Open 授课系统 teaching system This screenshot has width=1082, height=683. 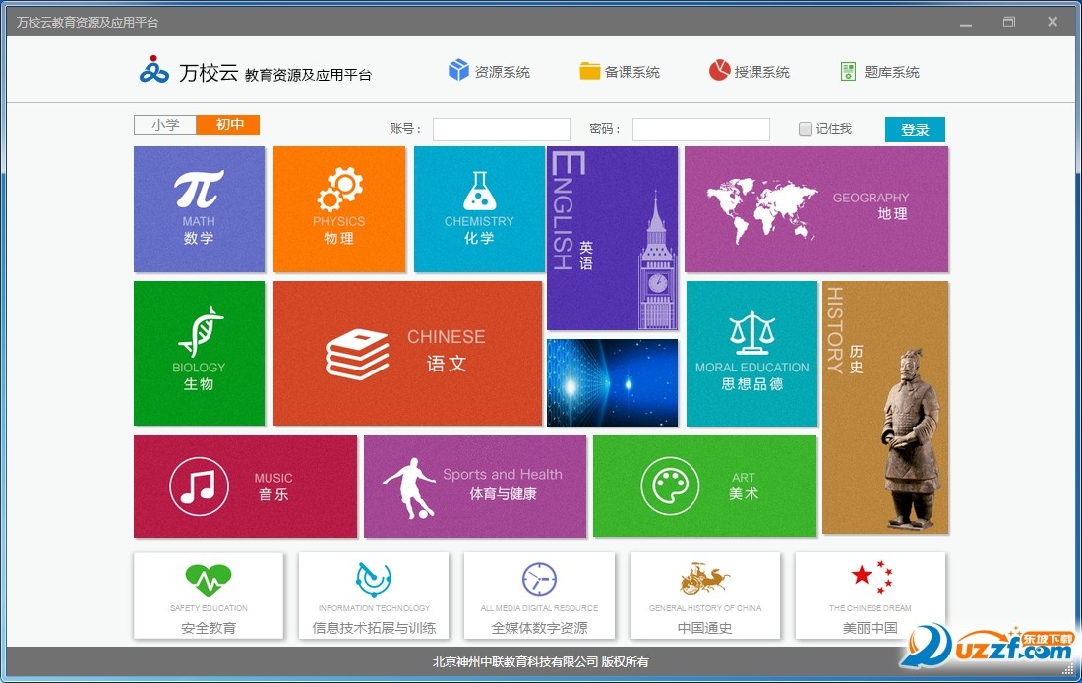750,71
